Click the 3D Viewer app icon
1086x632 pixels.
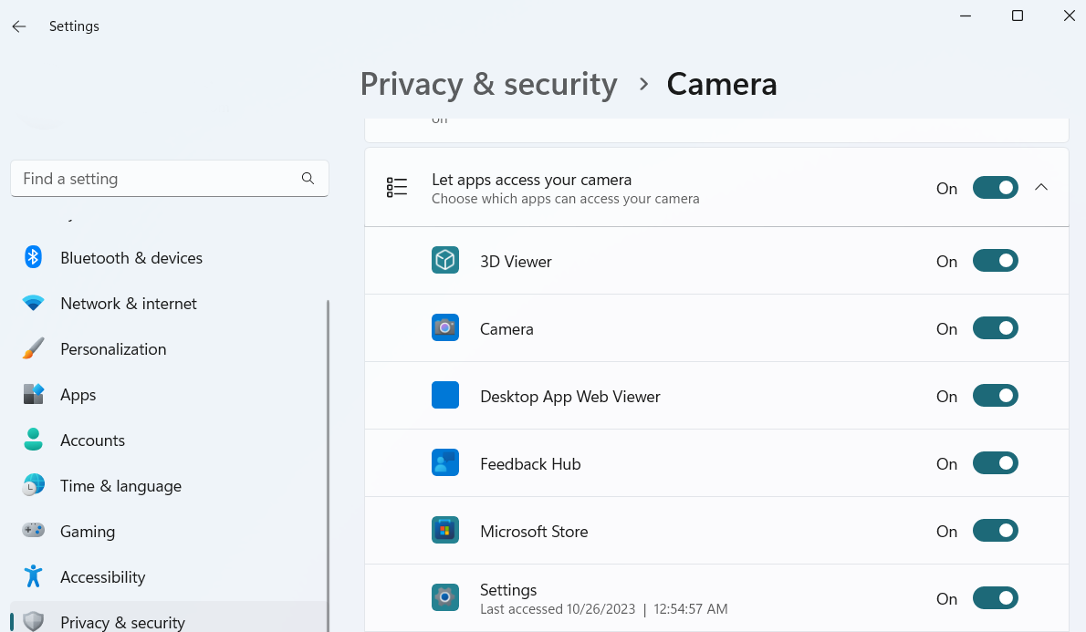(444, 261)
